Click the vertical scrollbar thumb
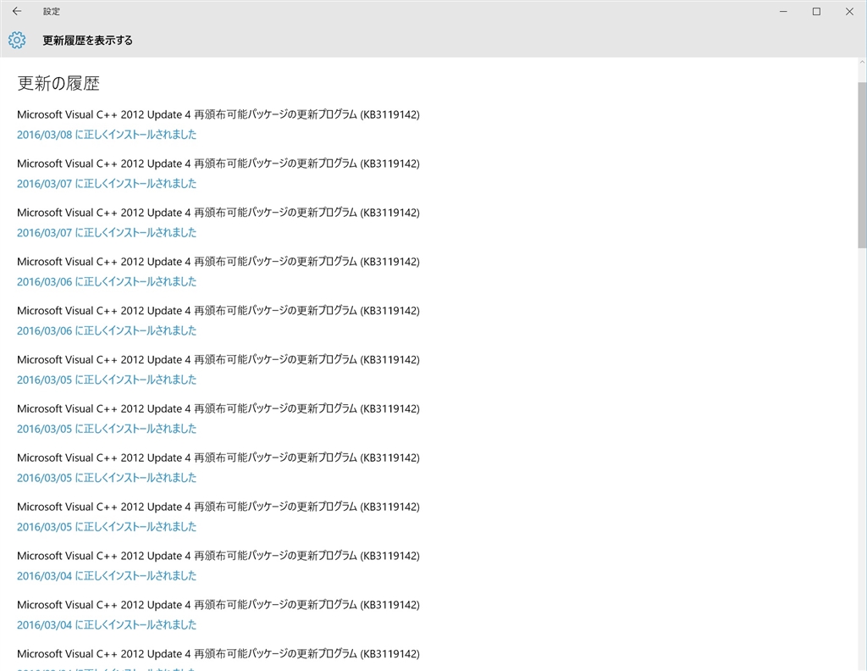 coord(862,165)
